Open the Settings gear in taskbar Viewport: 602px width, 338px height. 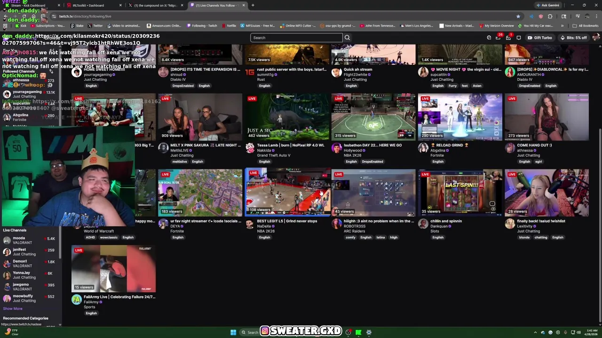click(x=369, y=332)
